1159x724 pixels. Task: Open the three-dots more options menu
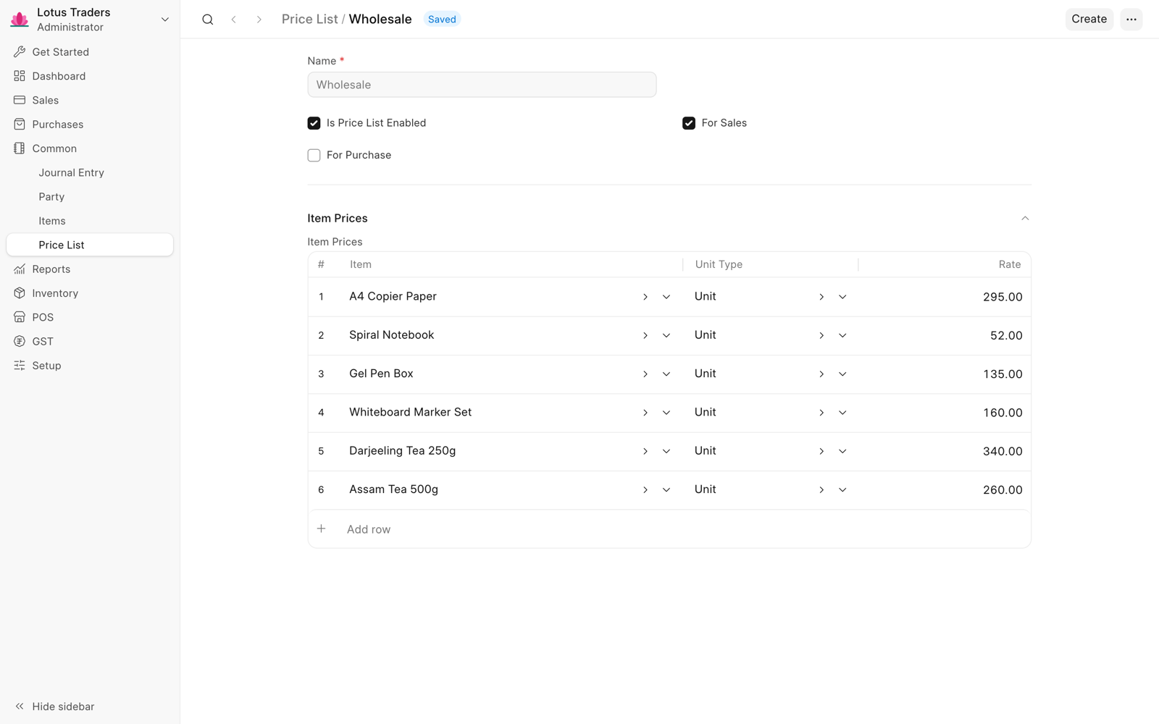click(x=1131, y=20)
